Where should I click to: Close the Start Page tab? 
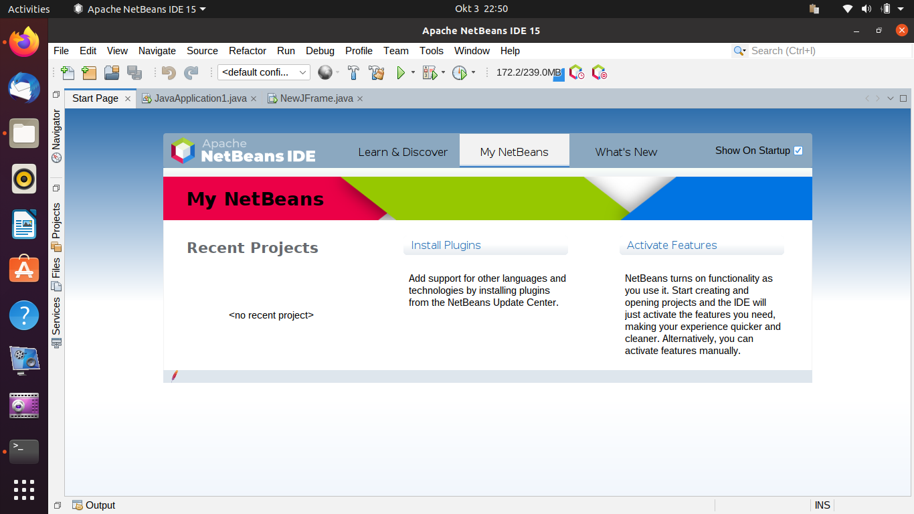coord(128,99)
